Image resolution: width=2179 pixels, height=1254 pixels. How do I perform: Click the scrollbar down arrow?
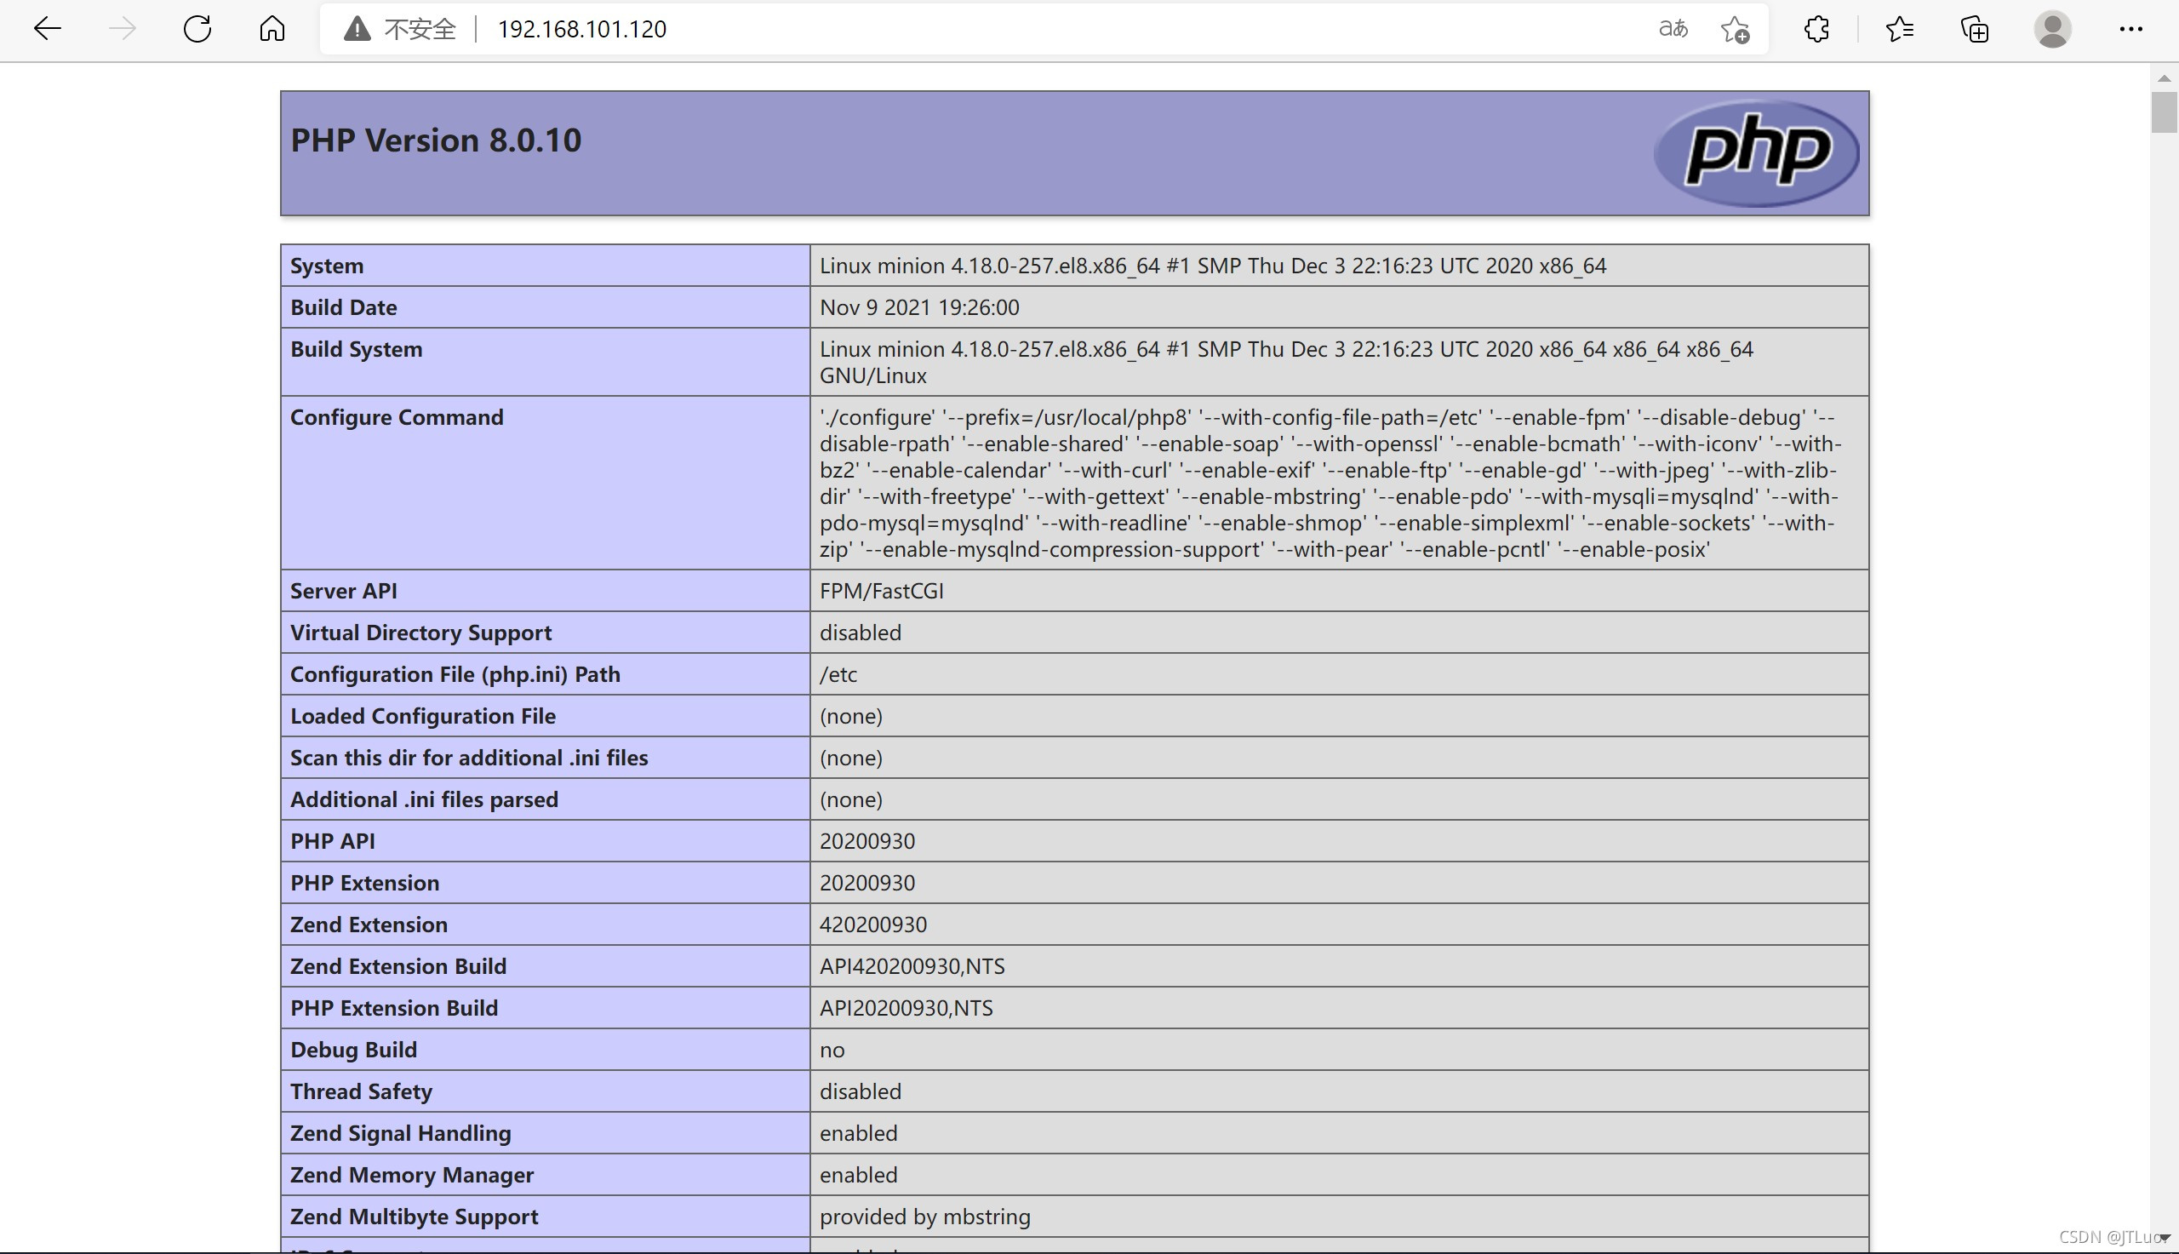(x=2164, y=1238)
